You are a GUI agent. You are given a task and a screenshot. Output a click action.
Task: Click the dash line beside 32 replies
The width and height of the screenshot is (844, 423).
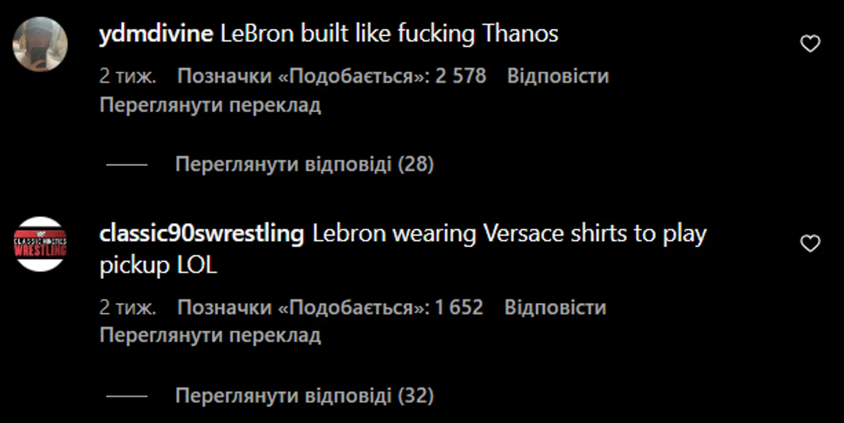pyautogui.click(x=127, y=396)
